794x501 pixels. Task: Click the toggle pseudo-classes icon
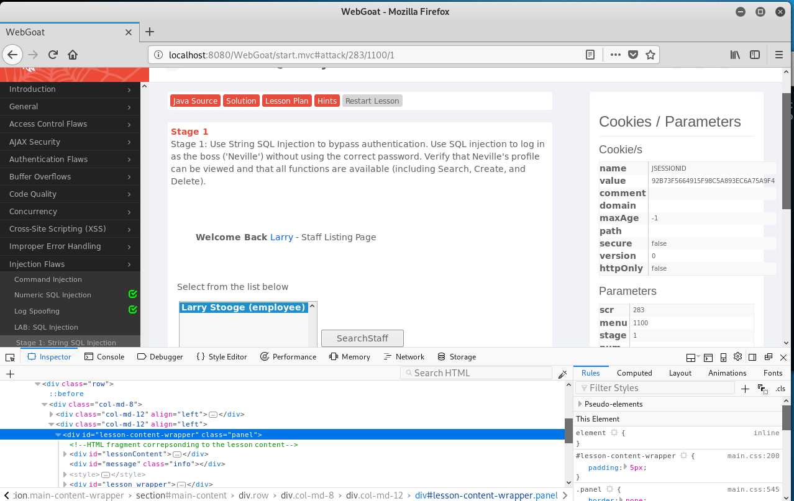click(762, 389)
